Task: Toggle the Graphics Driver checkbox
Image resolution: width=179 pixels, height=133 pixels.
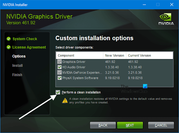Action: 59,62
